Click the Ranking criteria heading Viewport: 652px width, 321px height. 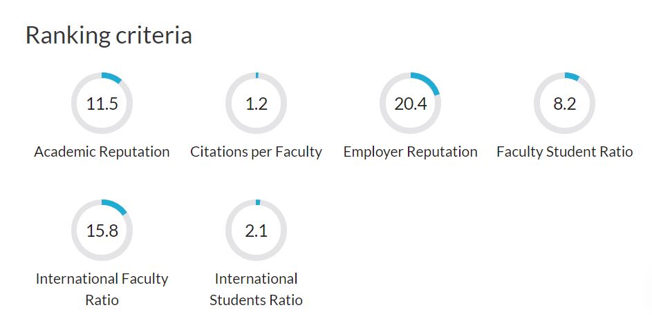point(109,35)
